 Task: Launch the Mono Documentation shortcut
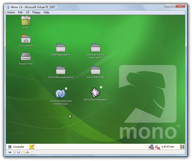[95, 92]
